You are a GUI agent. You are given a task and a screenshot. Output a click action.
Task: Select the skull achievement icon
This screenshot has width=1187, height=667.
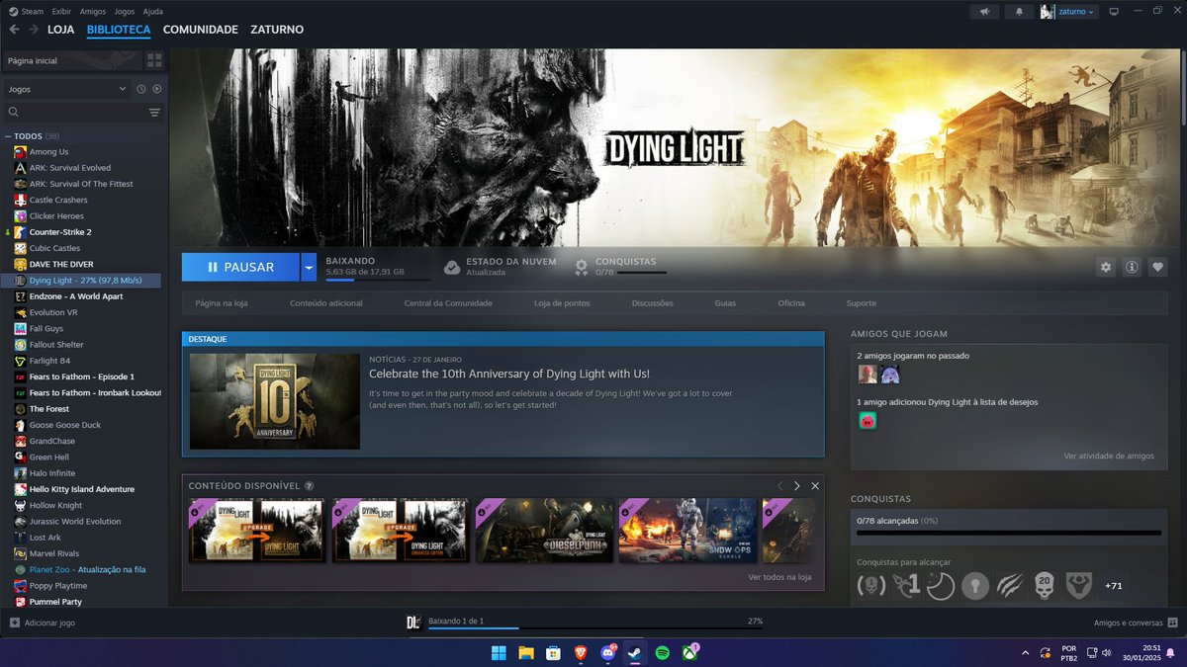pyautogui.click(x=1044, y=586)
